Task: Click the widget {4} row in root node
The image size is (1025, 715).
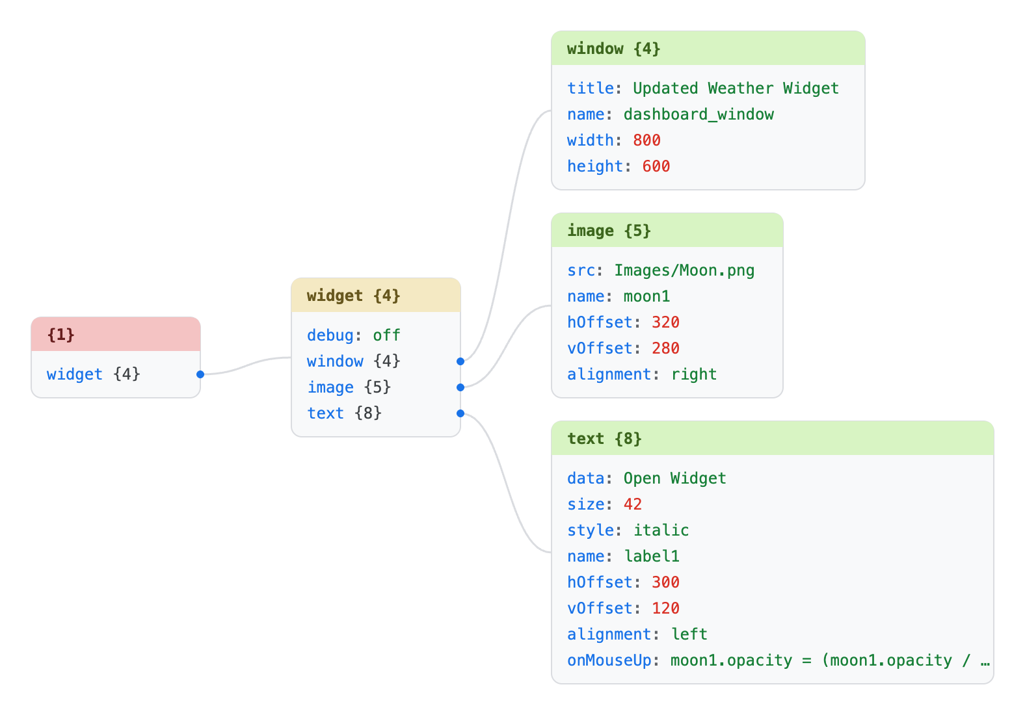Action: pos(116,374)
